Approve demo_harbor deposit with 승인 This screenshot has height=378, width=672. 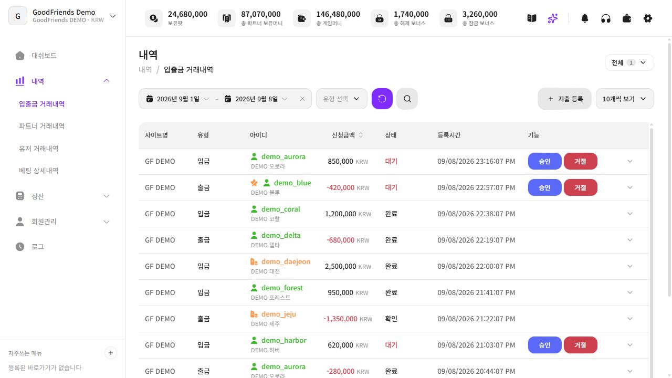click(544, 345)
